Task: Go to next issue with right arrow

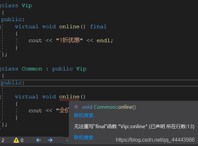Action: point(50,140)
